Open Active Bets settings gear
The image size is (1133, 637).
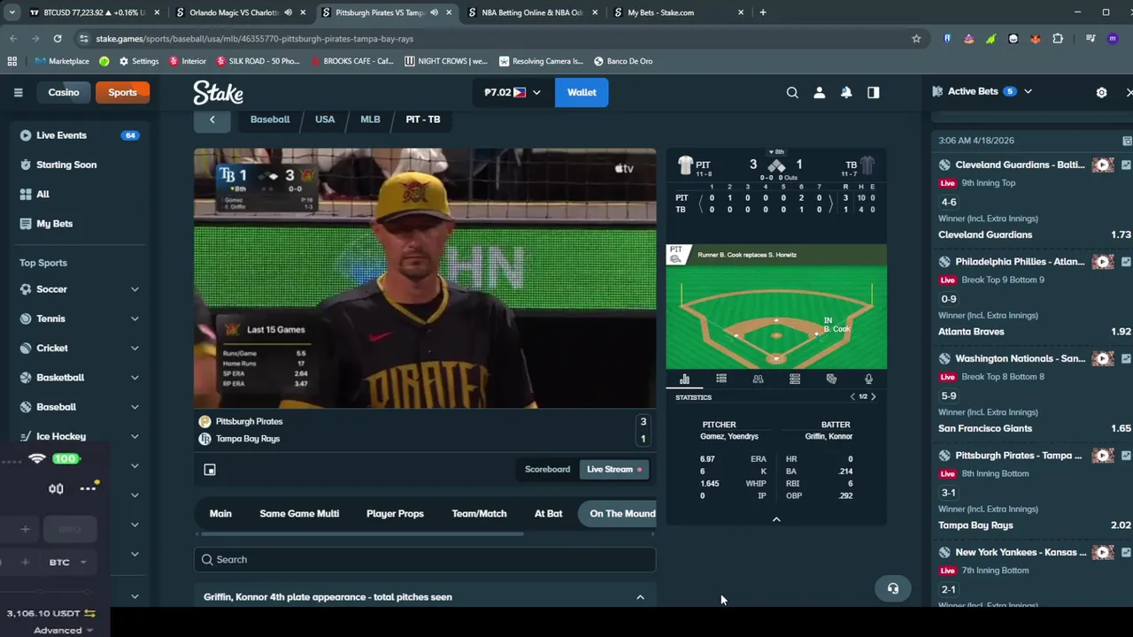1101,92
